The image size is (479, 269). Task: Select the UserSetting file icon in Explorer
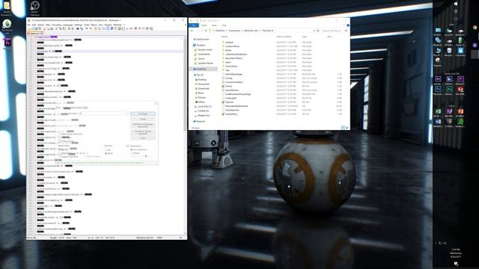[223, 114]
